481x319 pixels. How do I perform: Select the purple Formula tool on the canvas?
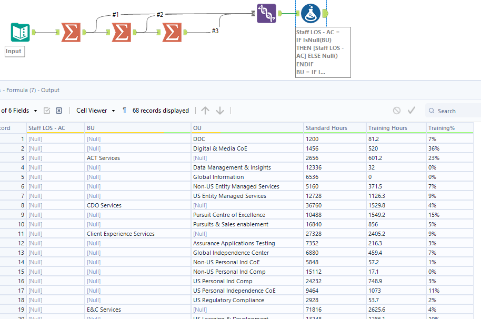267,13
